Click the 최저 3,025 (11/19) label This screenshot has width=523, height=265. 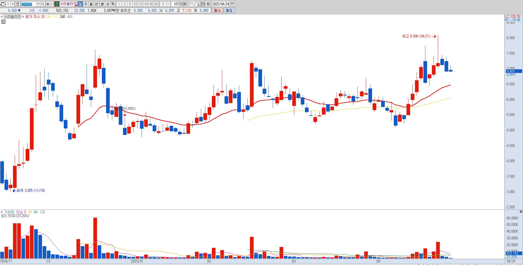click(30, 190)
